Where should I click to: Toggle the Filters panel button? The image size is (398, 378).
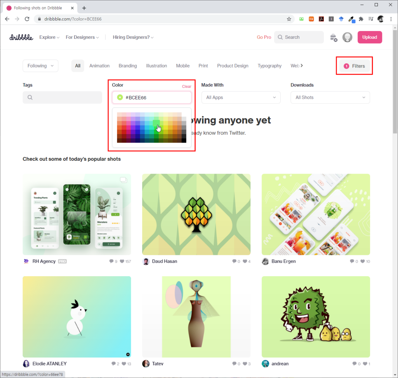click(354, 66)
